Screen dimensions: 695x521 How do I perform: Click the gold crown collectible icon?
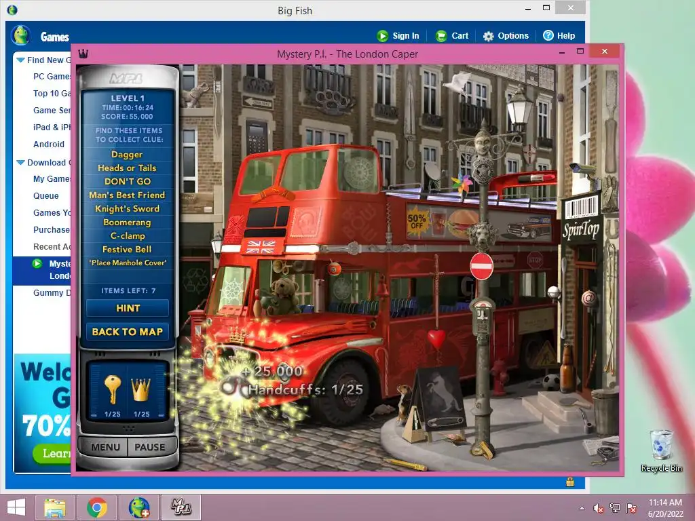[x=141, y=389]
